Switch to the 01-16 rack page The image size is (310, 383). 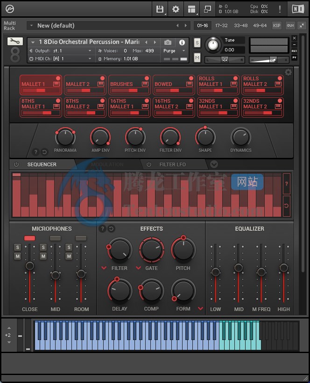[202, 25]
